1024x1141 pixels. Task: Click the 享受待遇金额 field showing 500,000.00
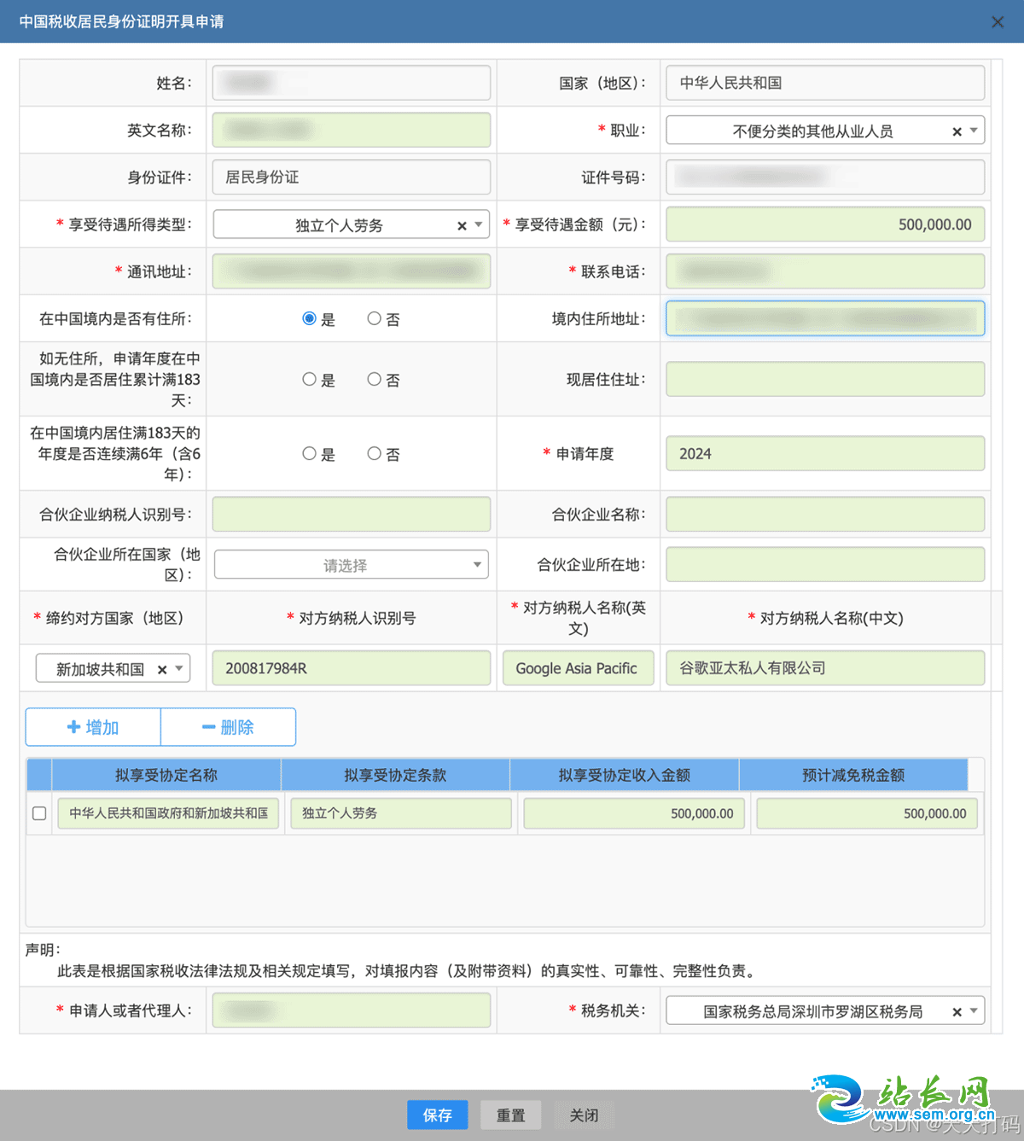[x=825, y=224]
